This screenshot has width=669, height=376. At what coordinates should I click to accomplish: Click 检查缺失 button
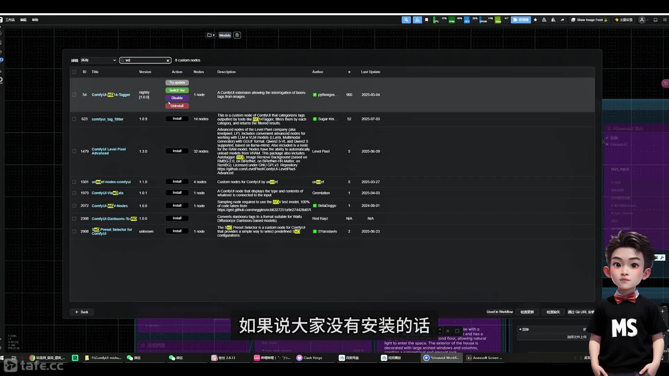coord(553,312)
